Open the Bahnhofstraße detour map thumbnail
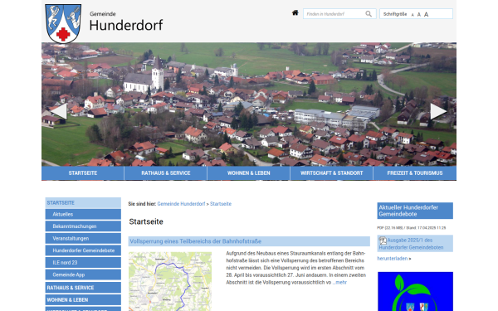 (170, 281)
